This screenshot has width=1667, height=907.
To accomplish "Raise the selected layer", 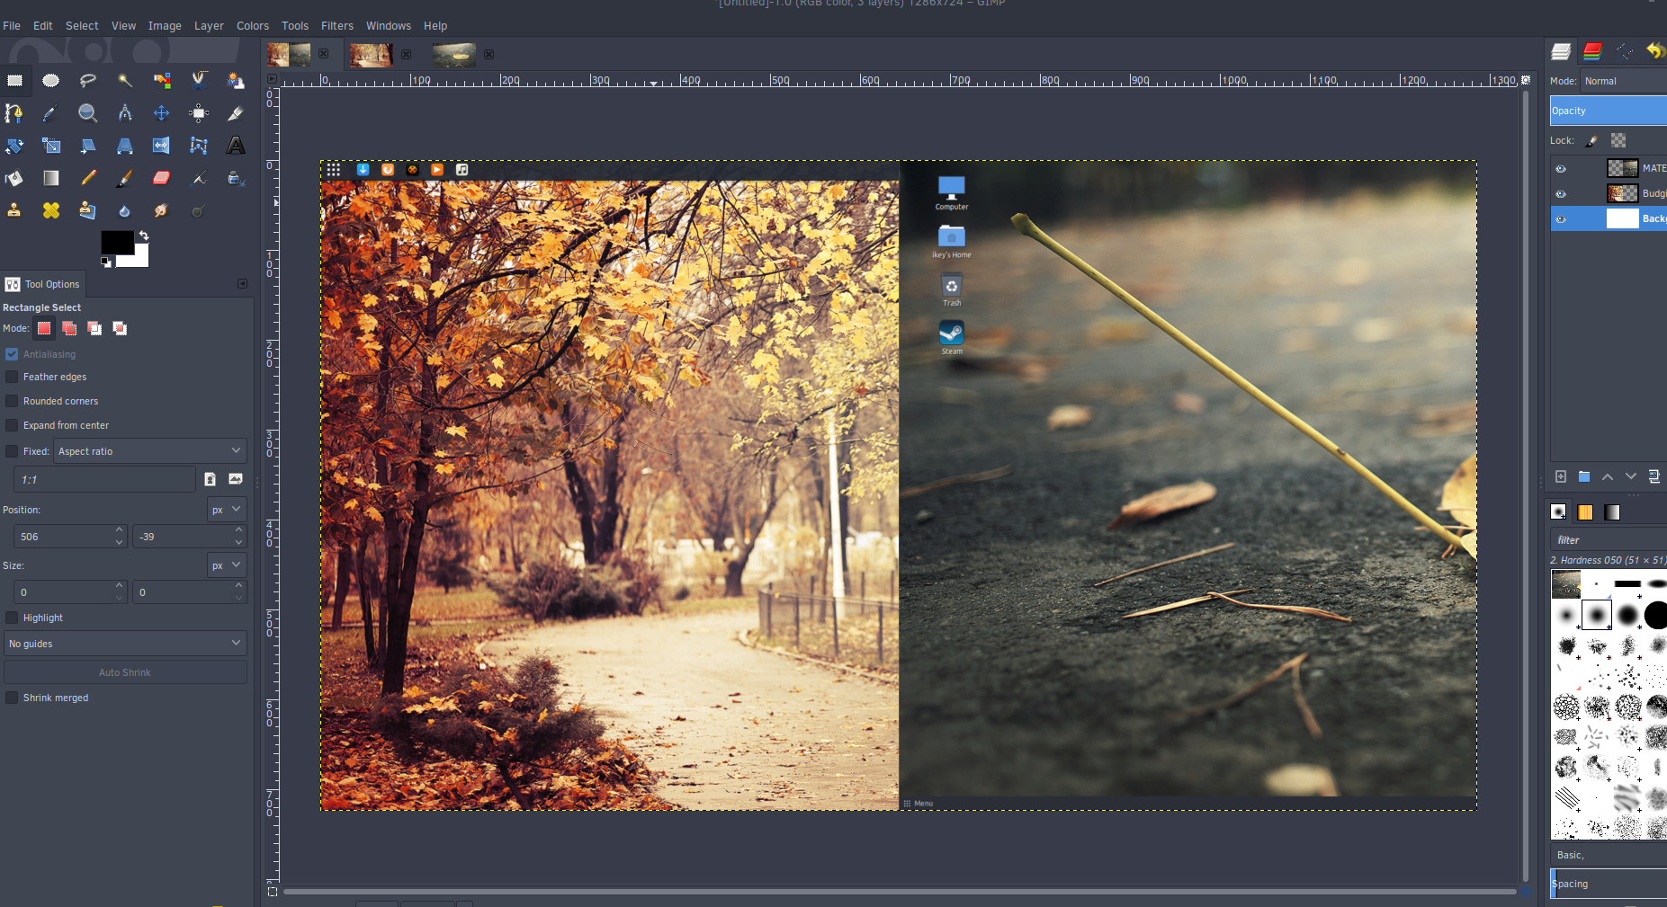I will point(1608,476).
